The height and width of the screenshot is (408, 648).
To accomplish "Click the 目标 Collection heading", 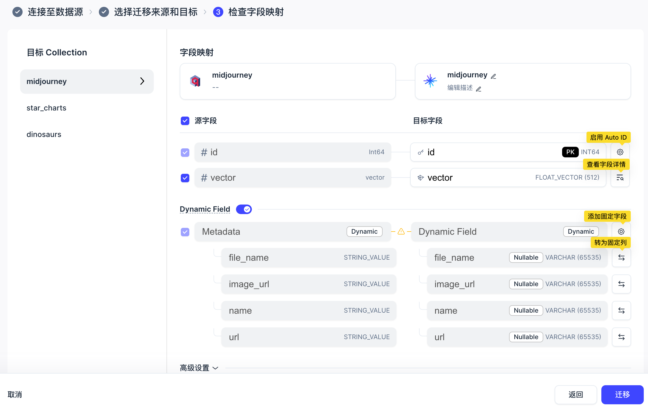I will click(57, 52).
